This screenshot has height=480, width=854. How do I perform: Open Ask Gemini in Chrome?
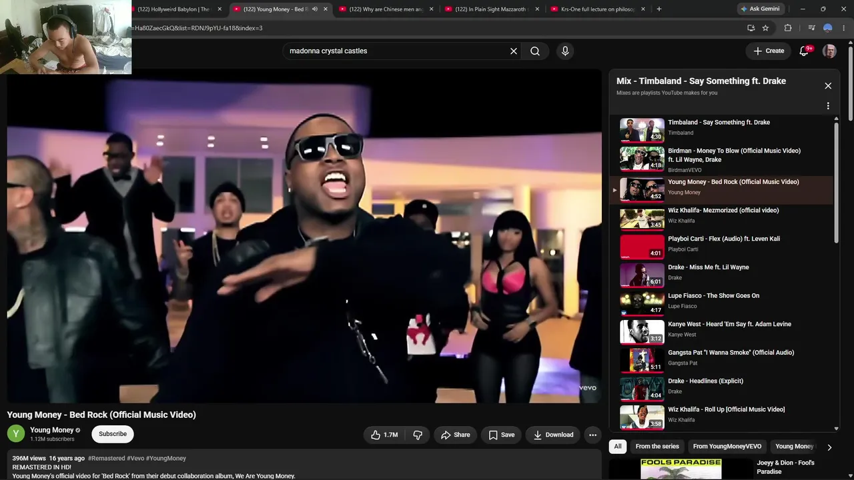point(760,9)
